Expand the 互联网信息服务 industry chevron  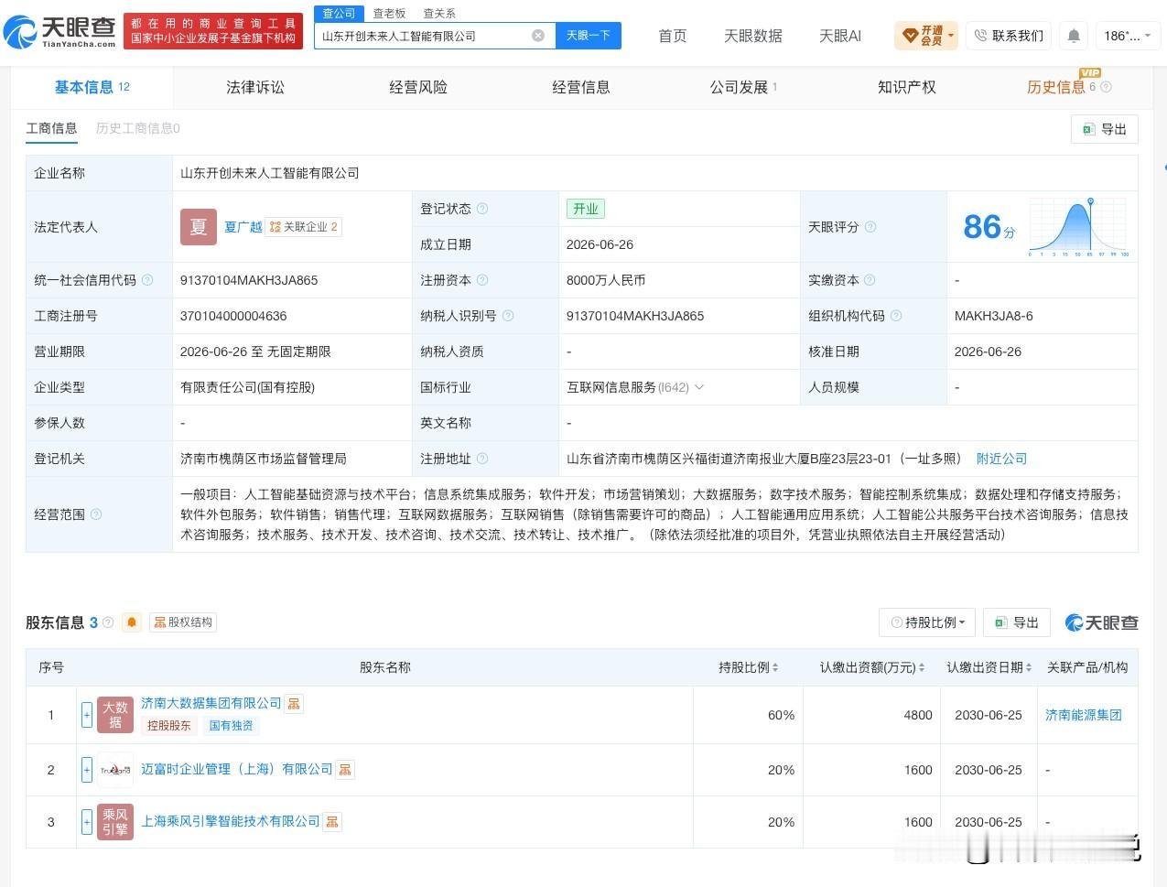tap(699, 387)
